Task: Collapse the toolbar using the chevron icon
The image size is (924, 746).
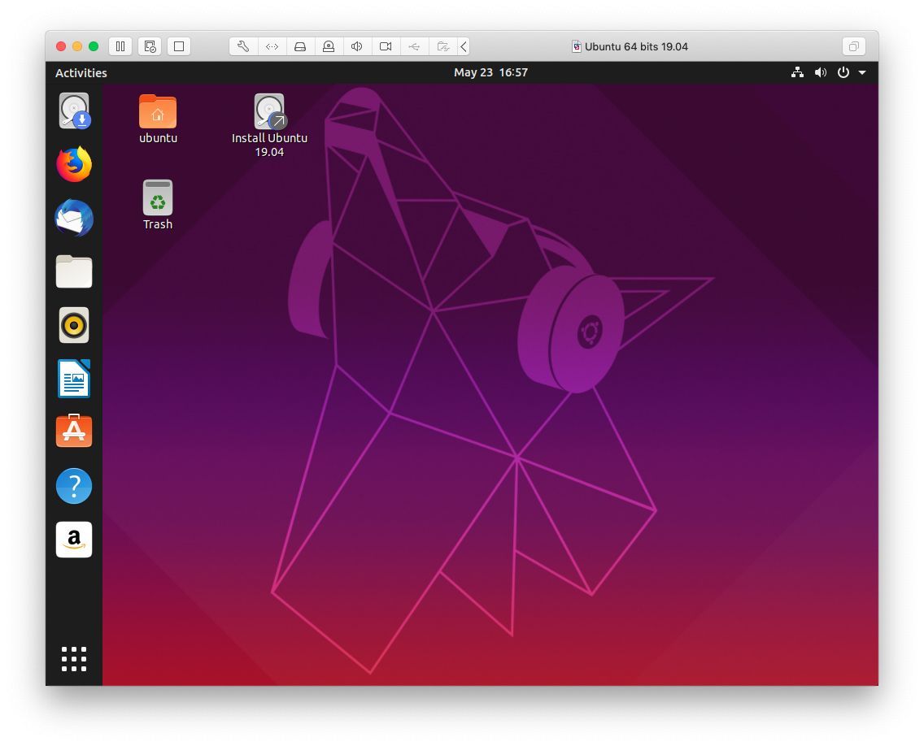Action: coord(464,46)
